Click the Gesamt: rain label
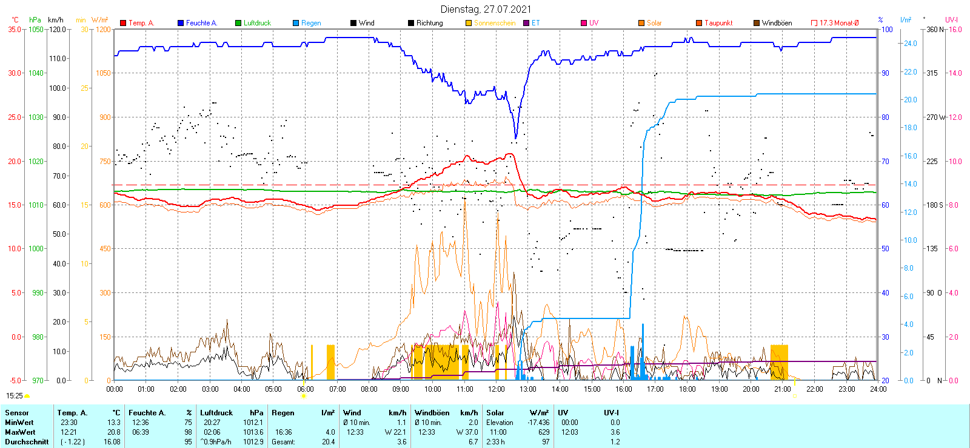This screenshot has width=970, height=448. point(283,442)
